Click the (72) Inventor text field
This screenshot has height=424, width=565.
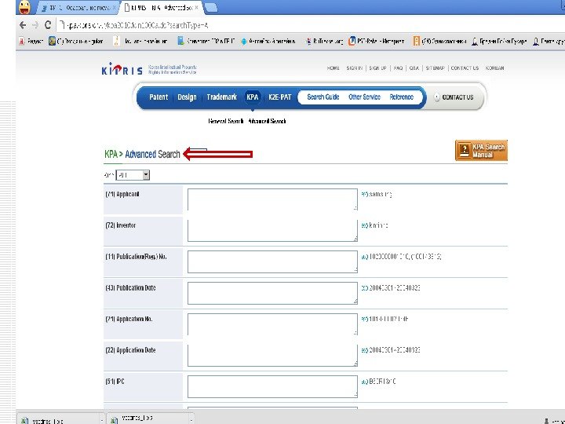click(272, 231)
